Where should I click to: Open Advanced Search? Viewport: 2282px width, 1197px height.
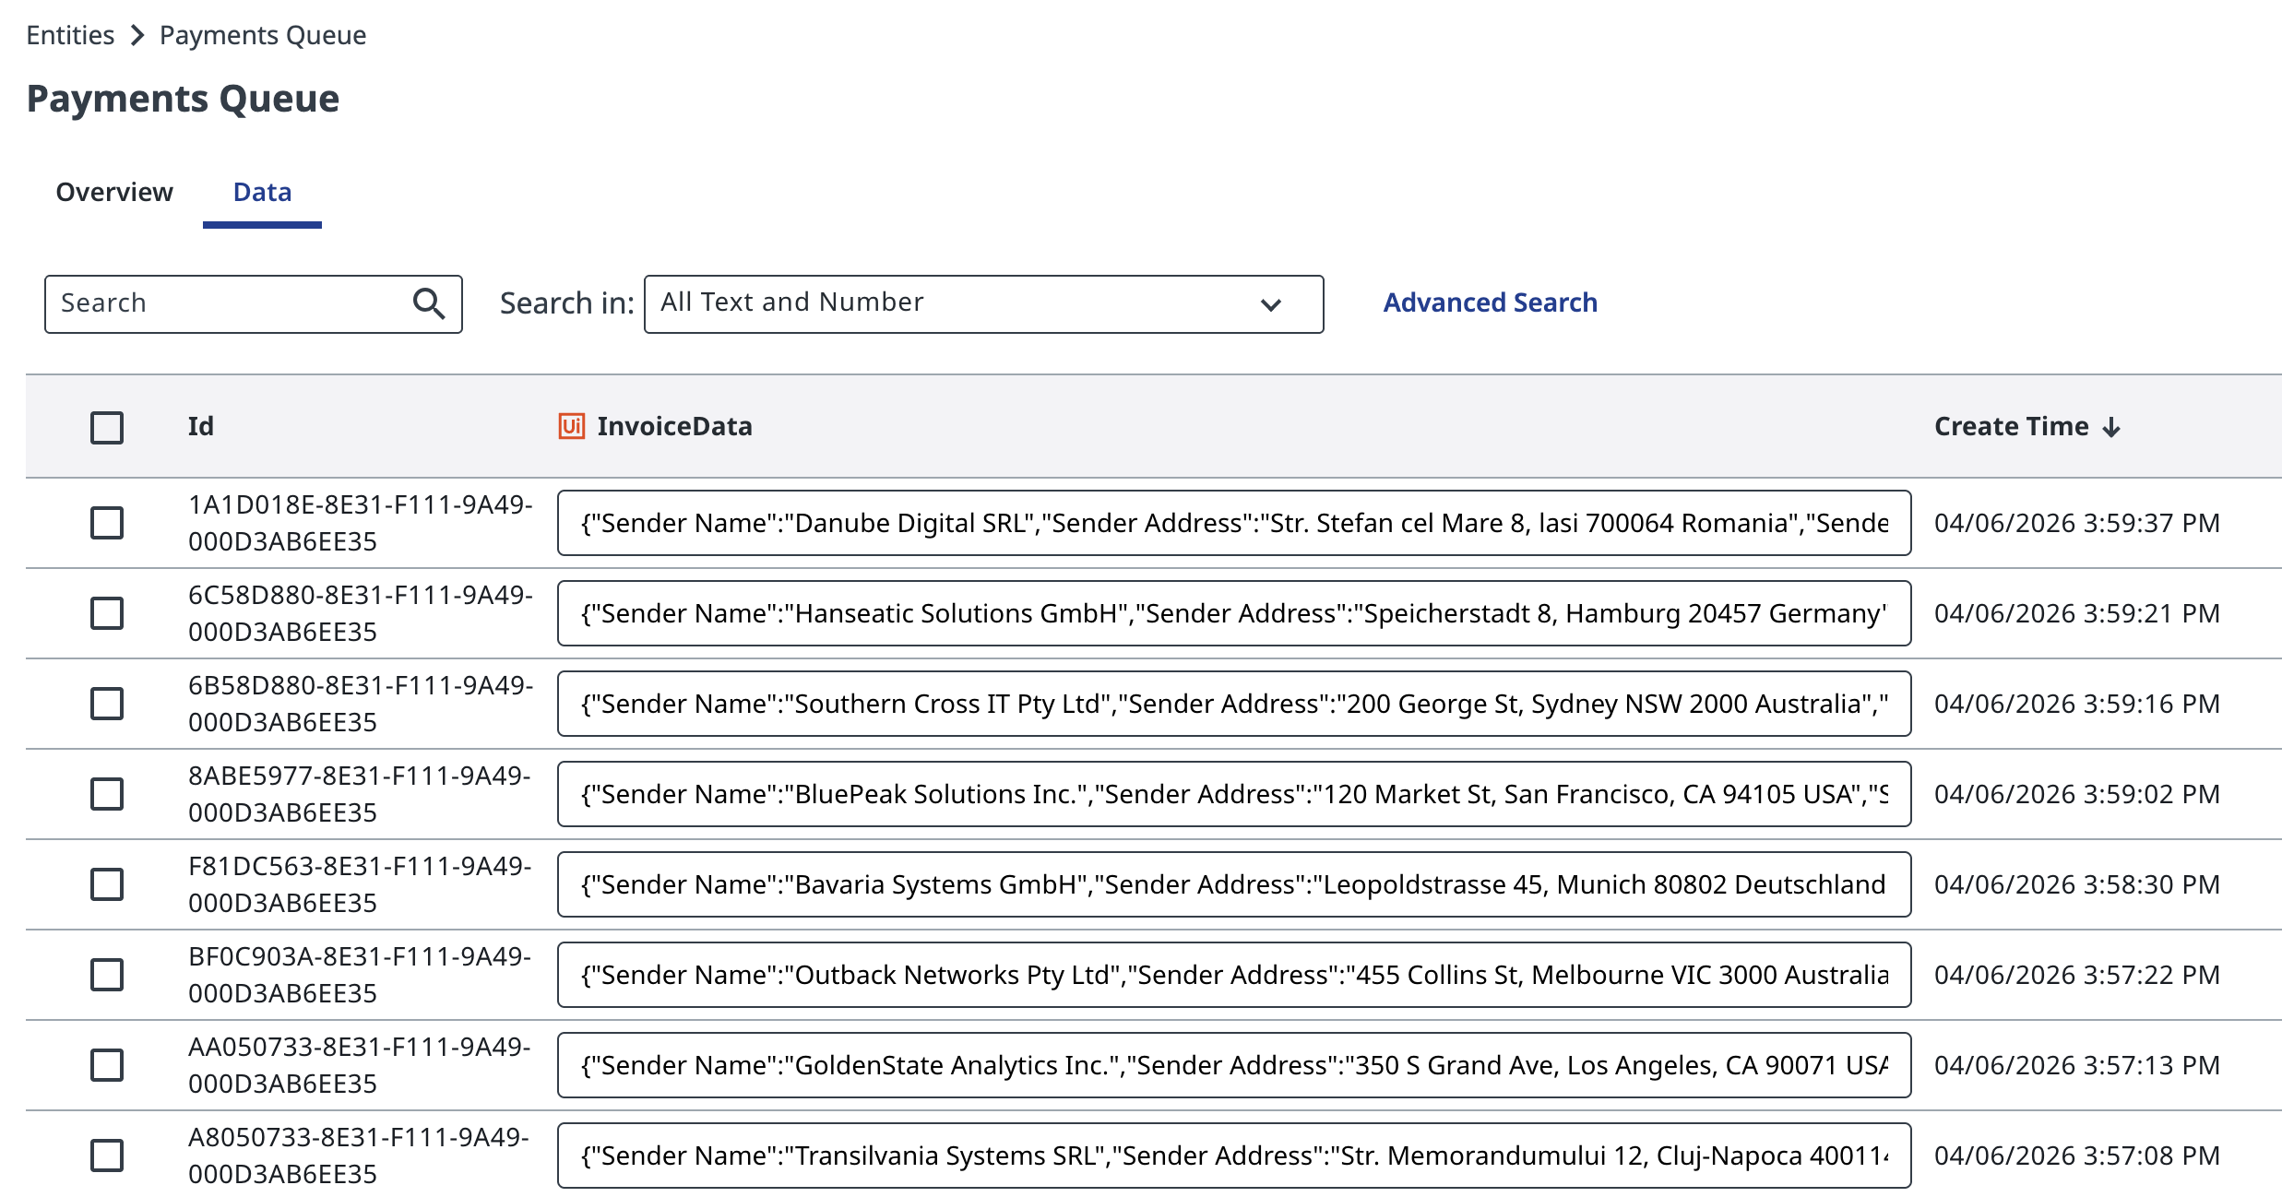(1490, 302)
